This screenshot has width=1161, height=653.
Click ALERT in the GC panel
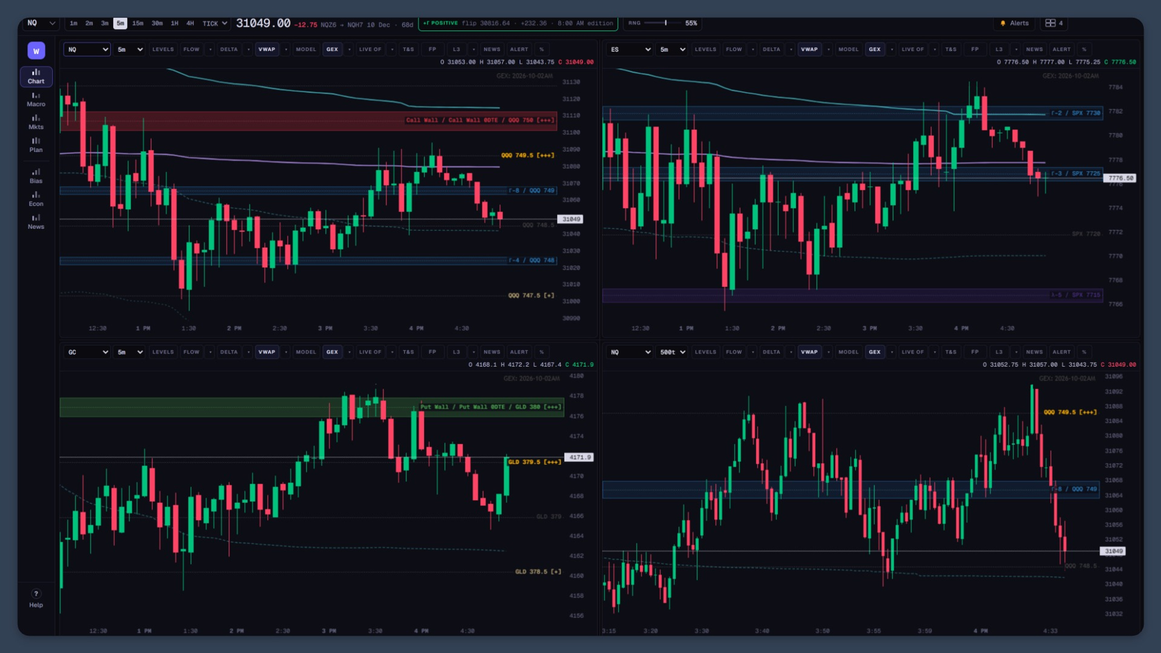tap(519, 352)
